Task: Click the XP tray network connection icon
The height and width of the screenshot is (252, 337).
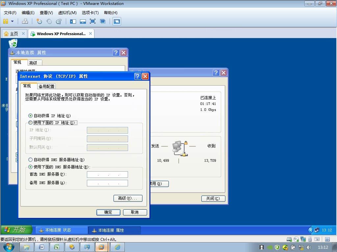Action: pyautogui.click(x=317, y=230)
